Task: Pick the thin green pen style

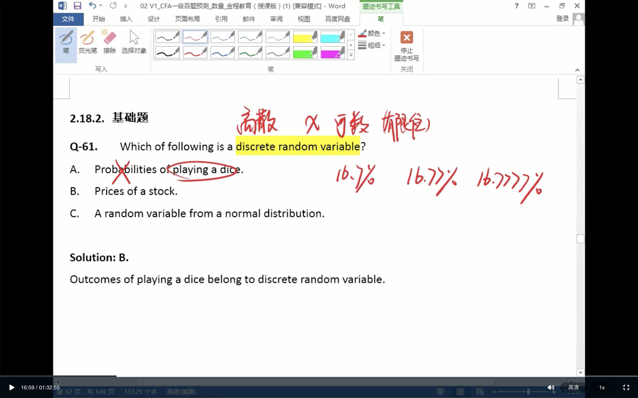Action: (x=250, y=37)
